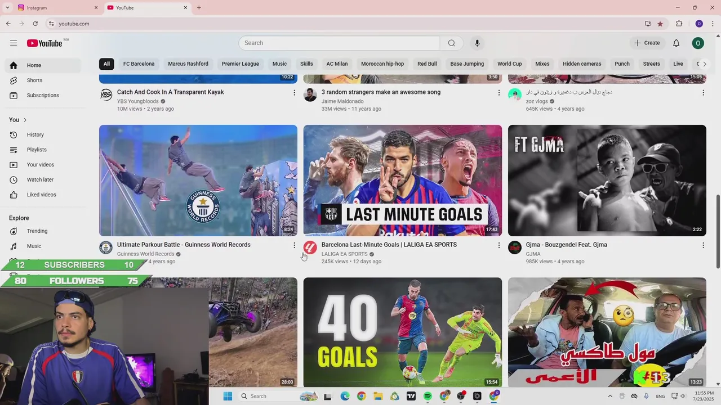Start voice search with microphone icon
721x405 pixels.
[477, 43]
